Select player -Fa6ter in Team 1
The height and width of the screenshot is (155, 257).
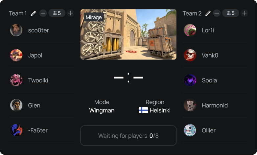click(x=42, y=130)
